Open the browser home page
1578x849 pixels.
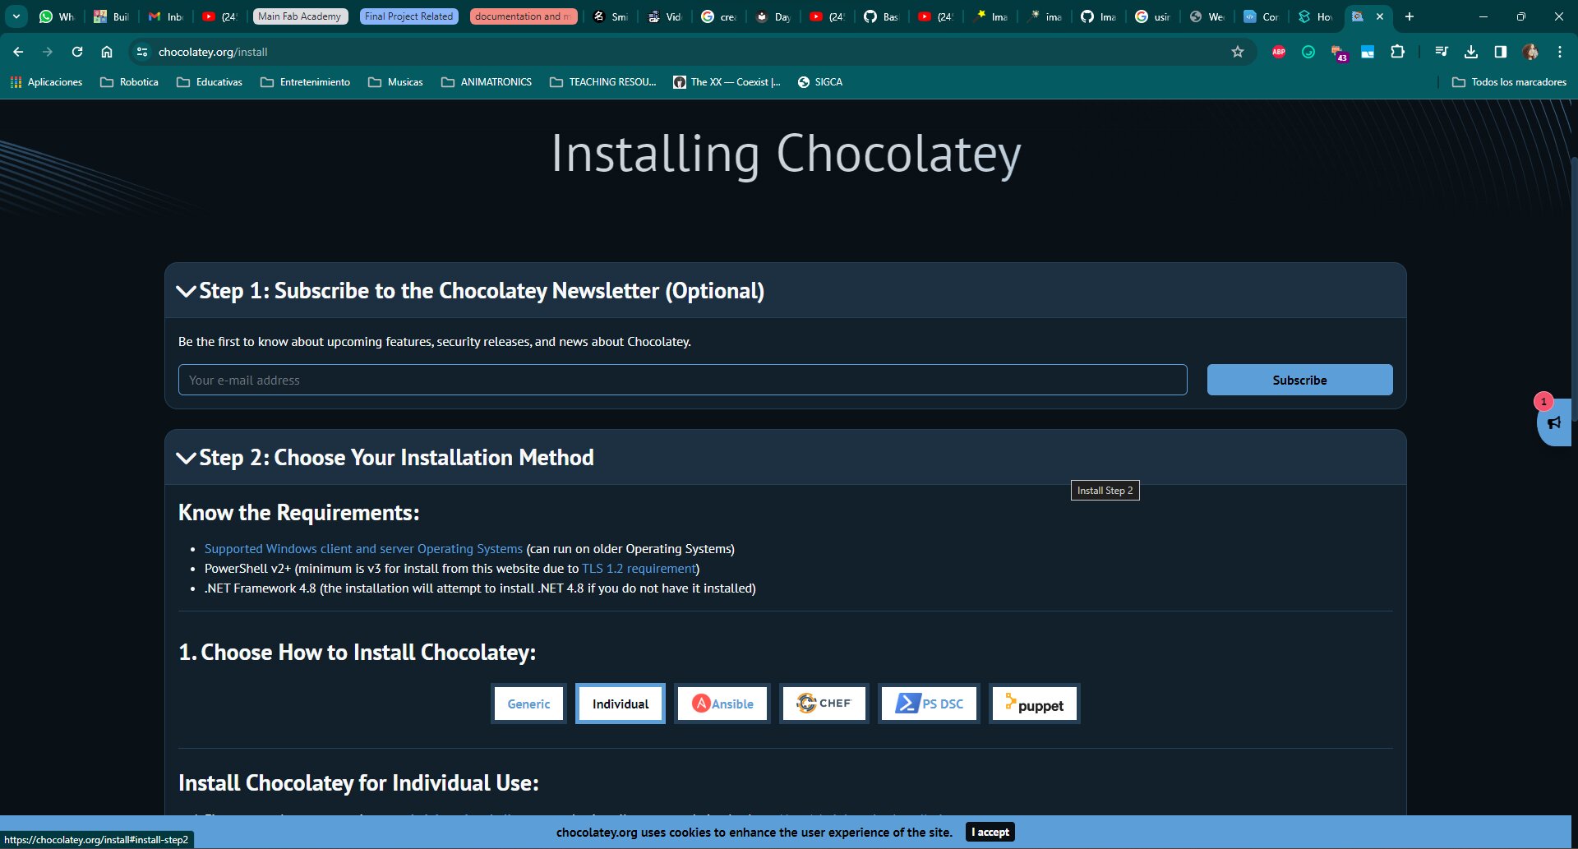coord(107,52)
